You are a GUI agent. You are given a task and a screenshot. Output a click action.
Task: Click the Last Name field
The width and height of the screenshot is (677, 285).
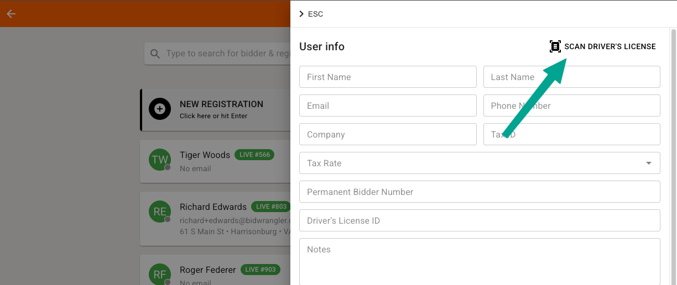571,77
